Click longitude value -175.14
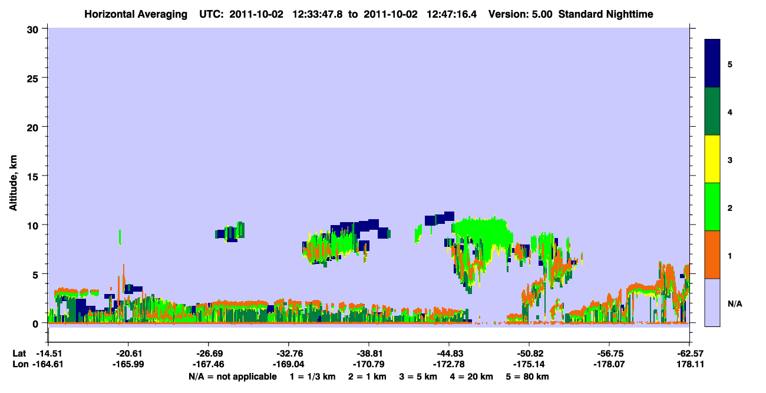The width and height of the screenshot is (766, 393). coord(529,365)
